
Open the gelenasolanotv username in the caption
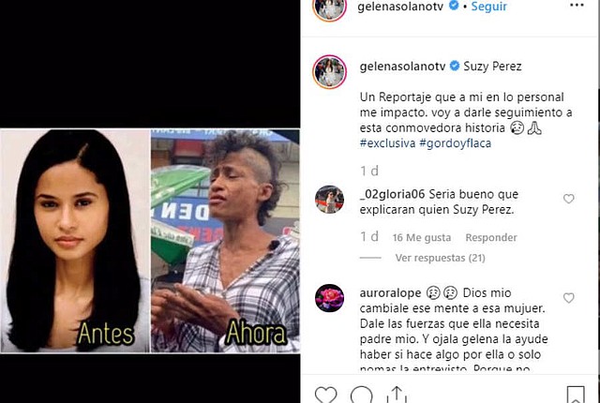402,67
